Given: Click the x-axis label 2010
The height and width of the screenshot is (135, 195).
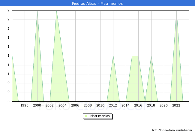Looking at the screenshot, I should [100, 105].
